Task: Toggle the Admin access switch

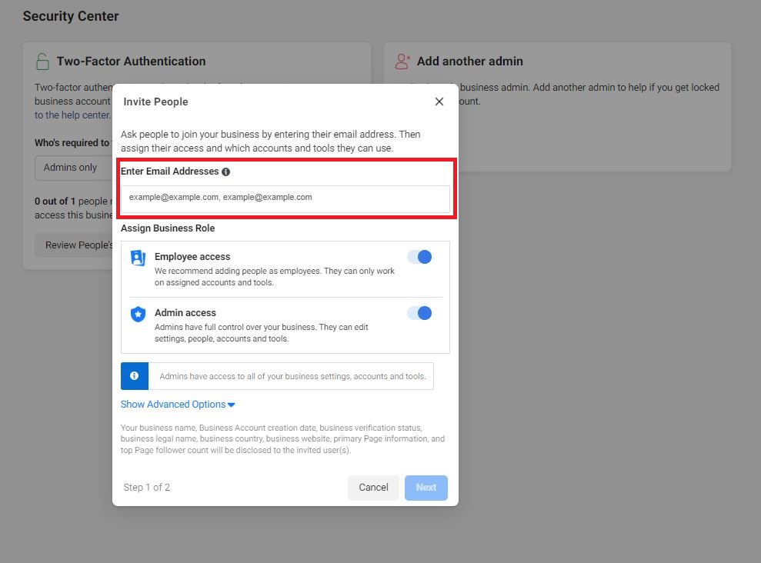Action: (419, 313)
